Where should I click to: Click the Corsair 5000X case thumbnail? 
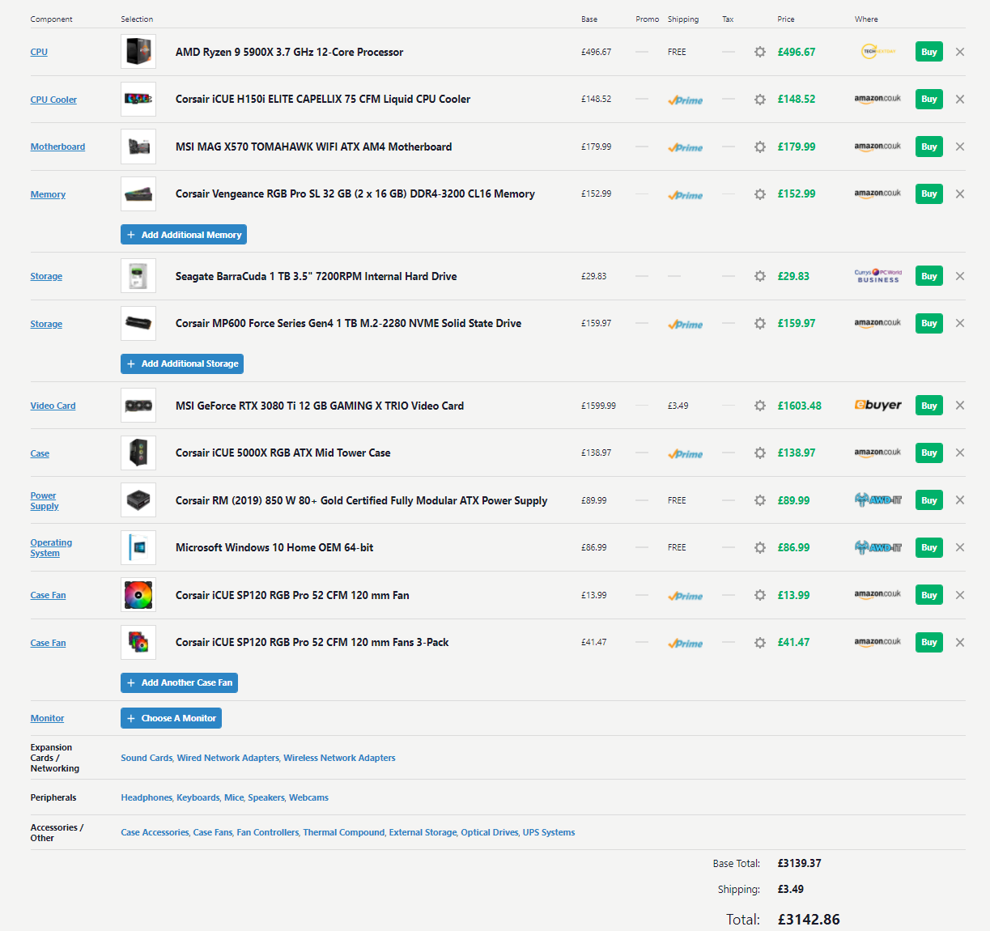pos(138,453)
